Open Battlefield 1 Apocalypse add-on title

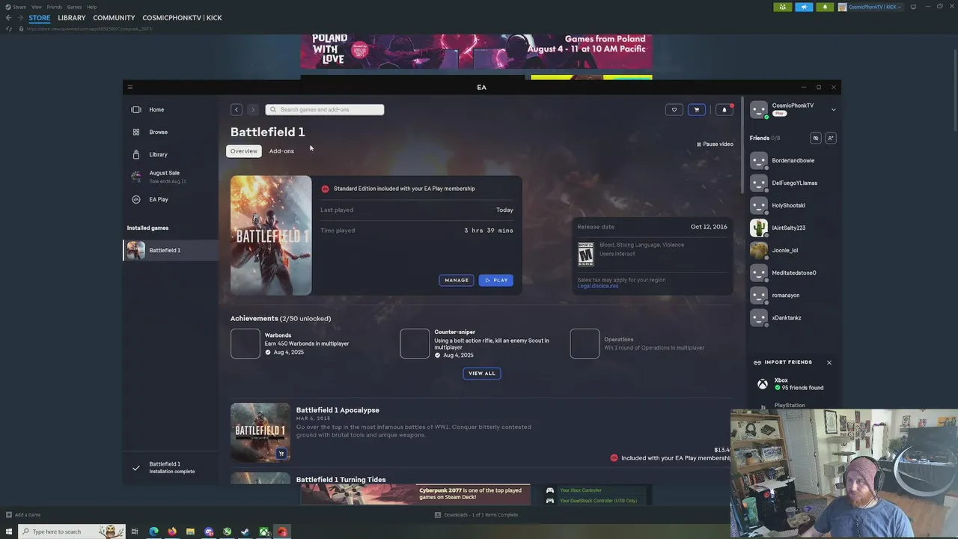pyautogui.click(x=338, y=410)
